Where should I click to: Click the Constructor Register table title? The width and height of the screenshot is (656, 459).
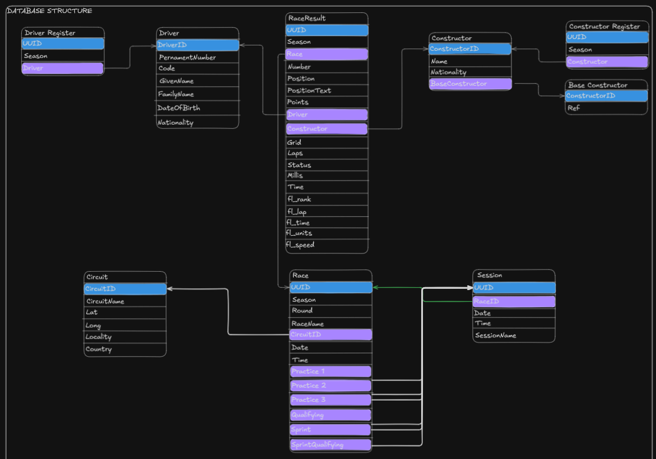[x=604, y=27]
